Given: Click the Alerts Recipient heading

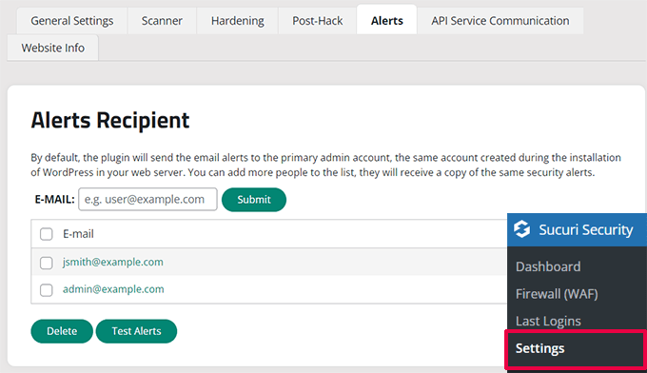Looking at the screenshot, I should pos(110,121).
